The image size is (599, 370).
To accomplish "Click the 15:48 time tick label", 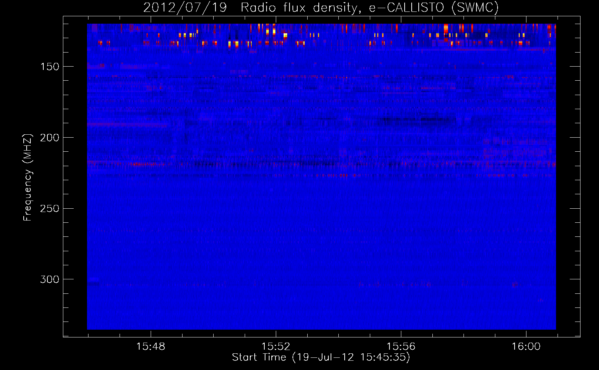I will [x=151, y=347].
